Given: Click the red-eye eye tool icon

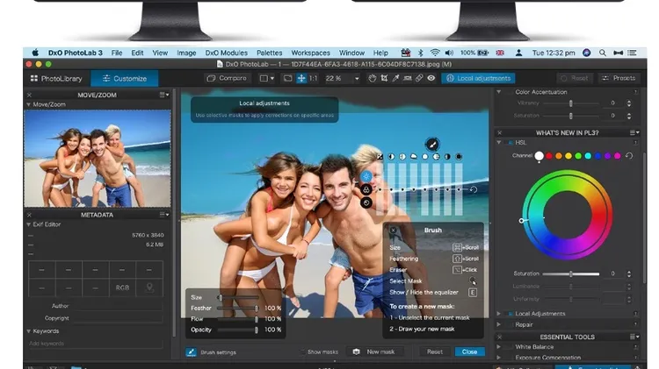Looking at the screenshot, I should [x=431, y=78].
